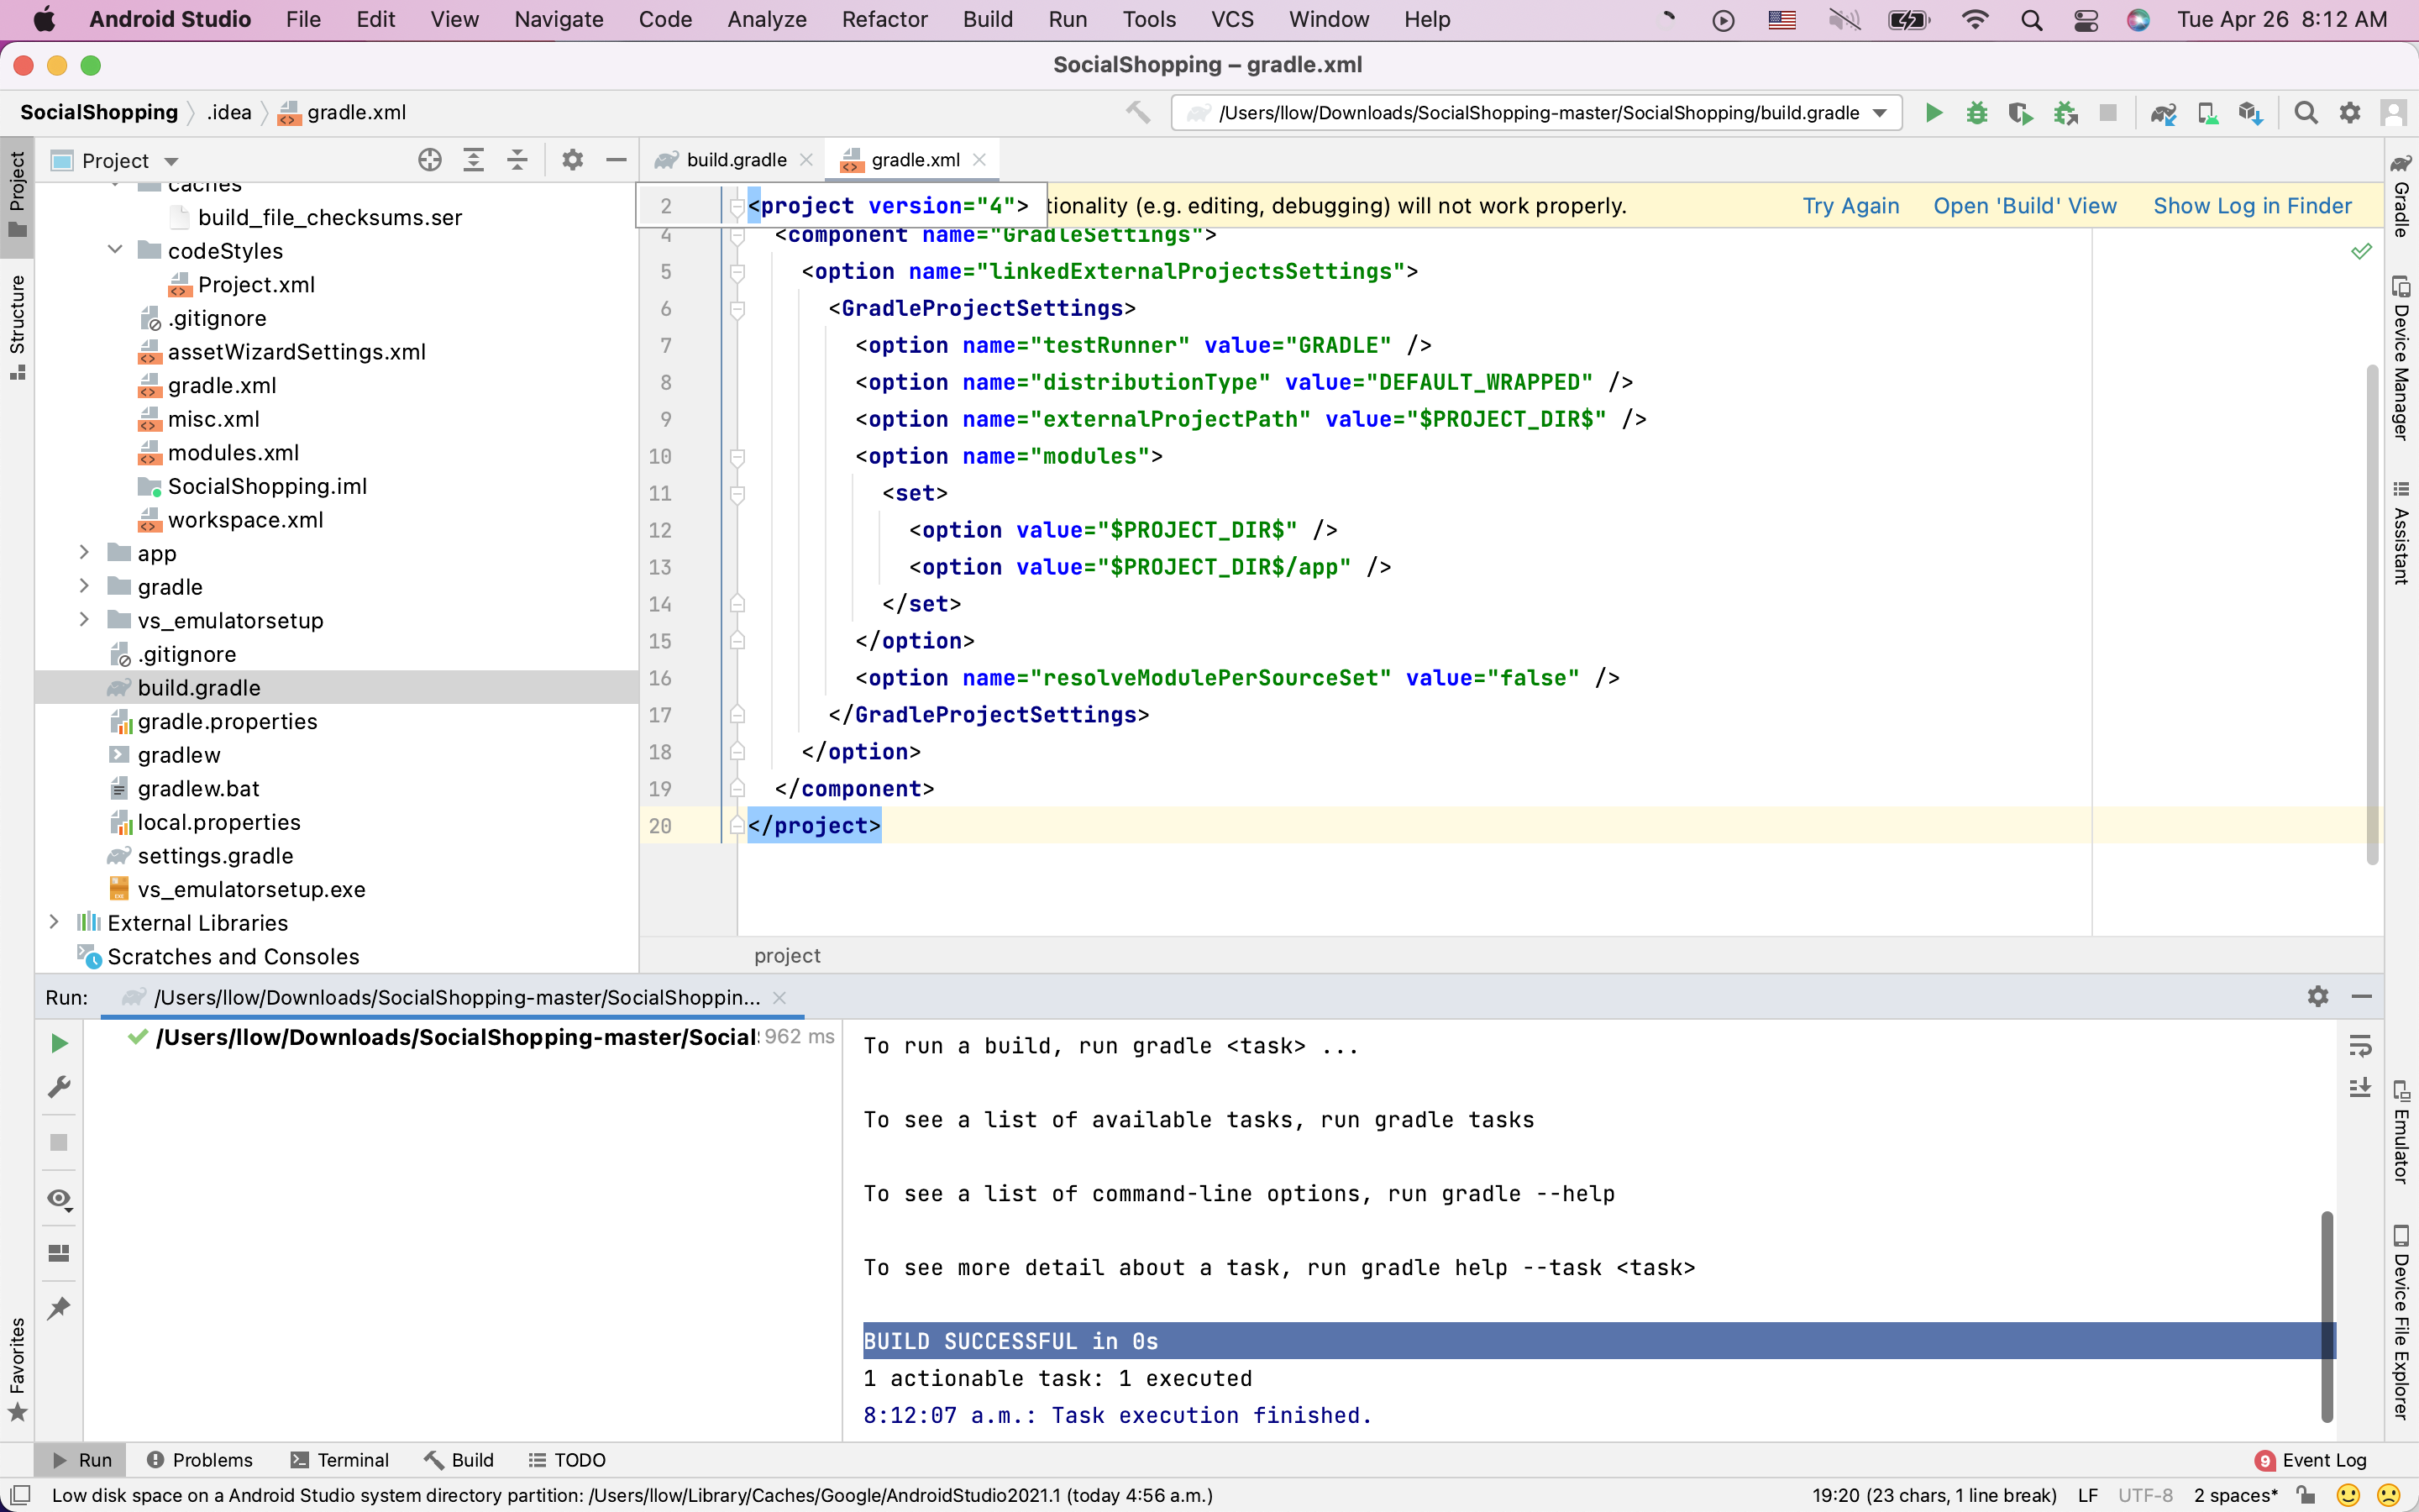The image size is (2419, 1512).
Task: Expand the External Libraries node
Action: tap(55, 922)
